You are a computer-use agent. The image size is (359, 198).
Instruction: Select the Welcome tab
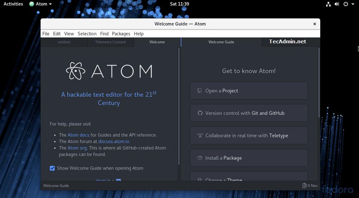pos(157,42)
